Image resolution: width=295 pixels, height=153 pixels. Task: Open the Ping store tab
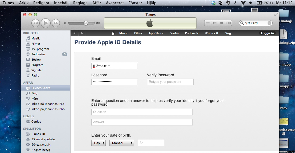227,33
